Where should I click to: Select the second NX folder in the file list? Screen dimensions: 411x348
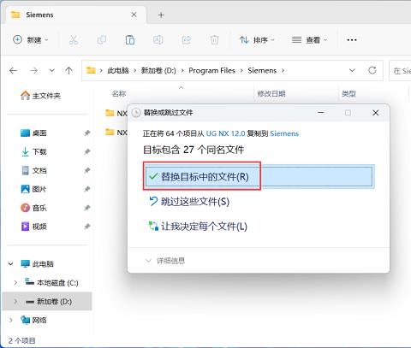tap(116, 133)
